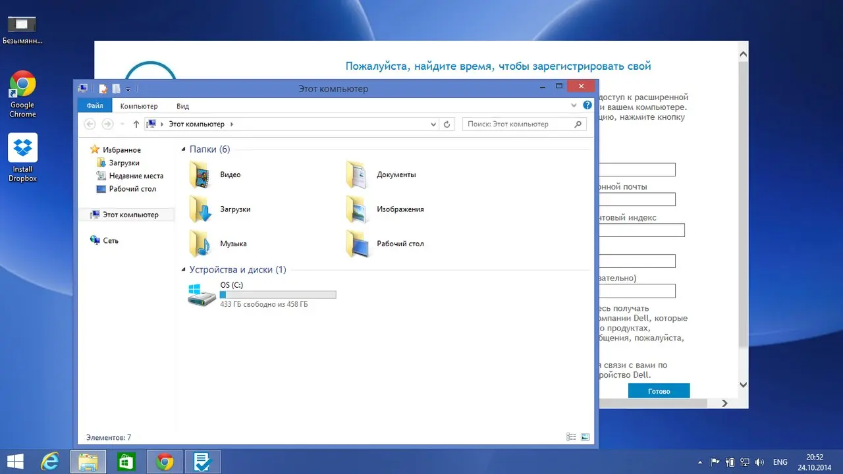Image resolution: width=843 pixels, height=474 pixels.
Task: Open the address bar history dropdown
Action: [433, 124]
